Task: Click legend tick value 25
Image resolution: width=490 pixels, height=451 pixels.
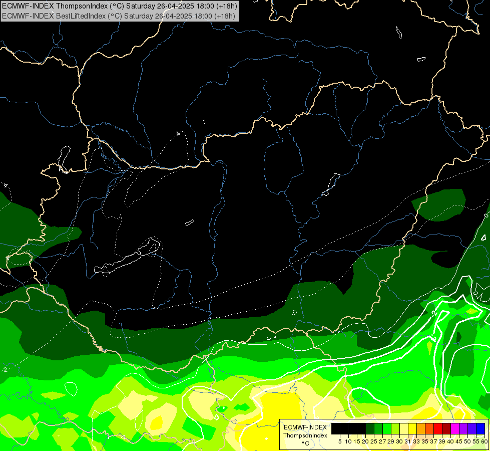Action: [374, 441]
